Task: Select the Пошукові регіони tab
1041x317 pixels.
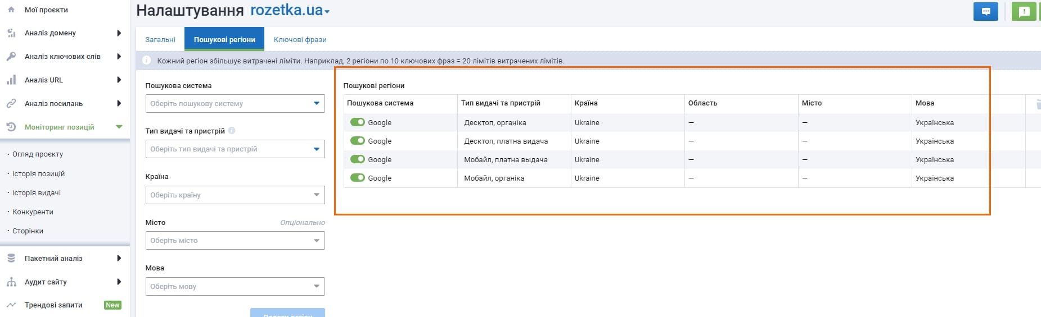Action: (x=224, y=39)
